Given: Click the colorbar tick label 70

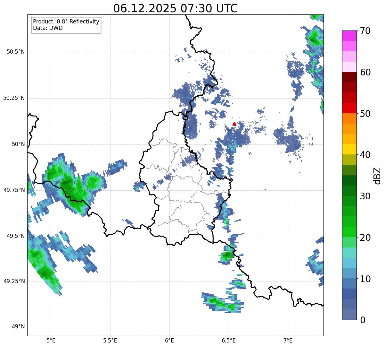Looking at the screenshot, I should pyautogui.click(x=365, y=31).
